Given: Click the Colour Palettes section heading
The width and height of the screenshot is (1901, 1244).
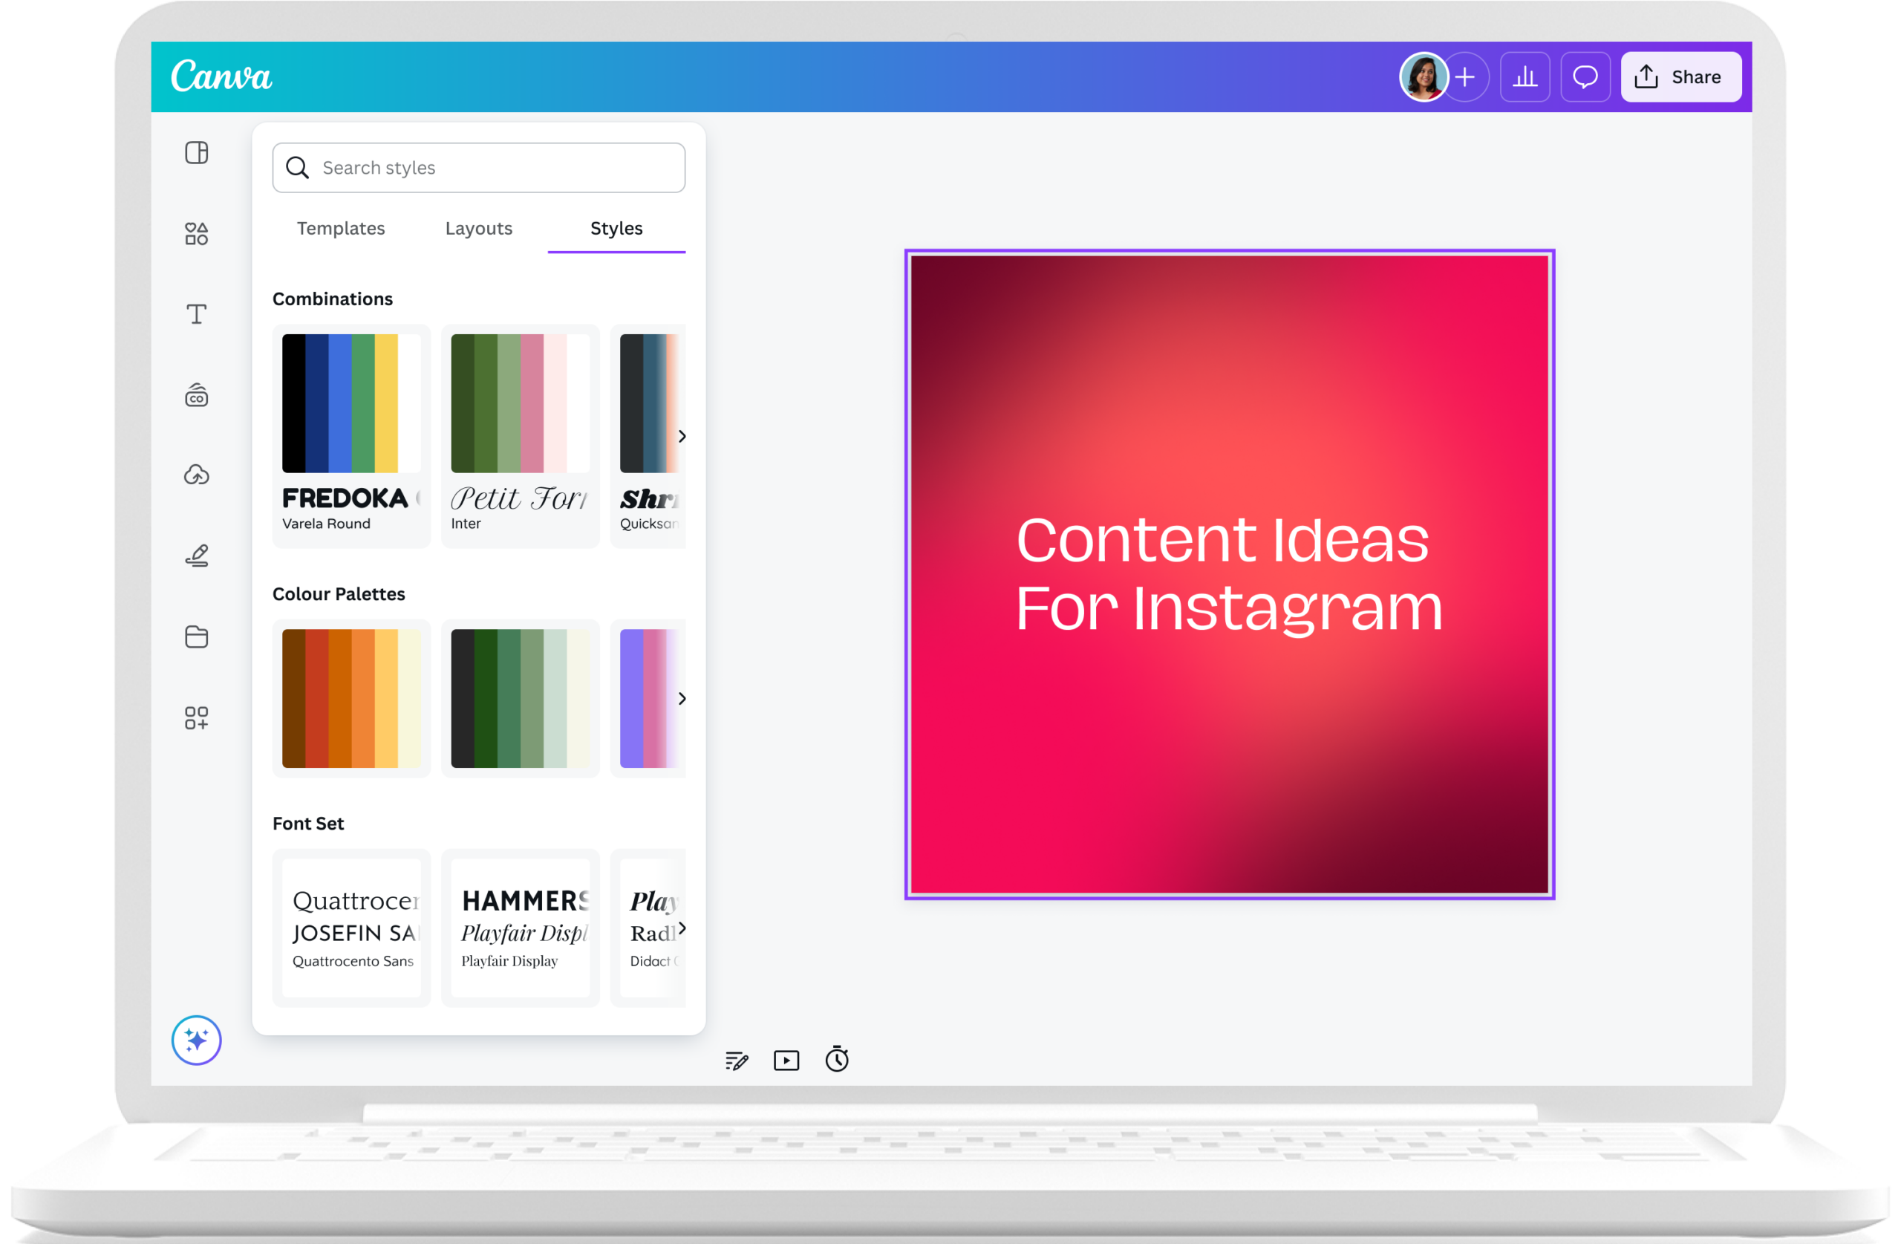Looking at the screenshot, I should pyautogui.click(x=339, y=594).
